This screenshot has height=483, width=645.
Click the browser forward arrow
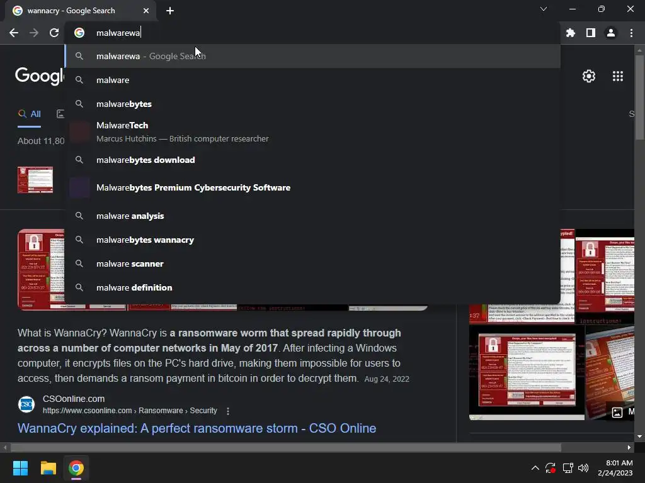tap(34, 33)
